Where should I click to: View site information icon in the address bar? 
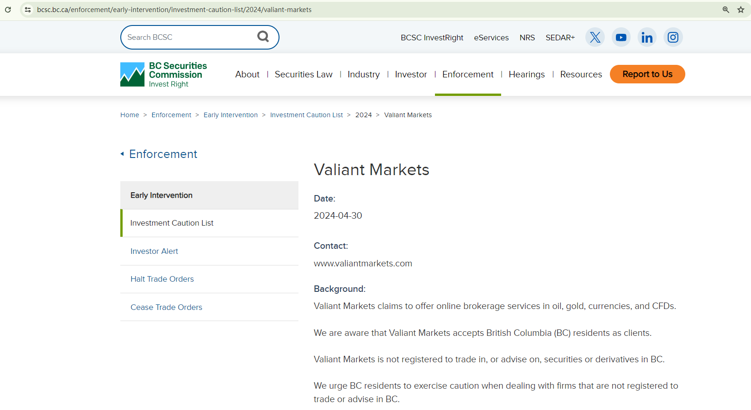(x=28, y=10)
